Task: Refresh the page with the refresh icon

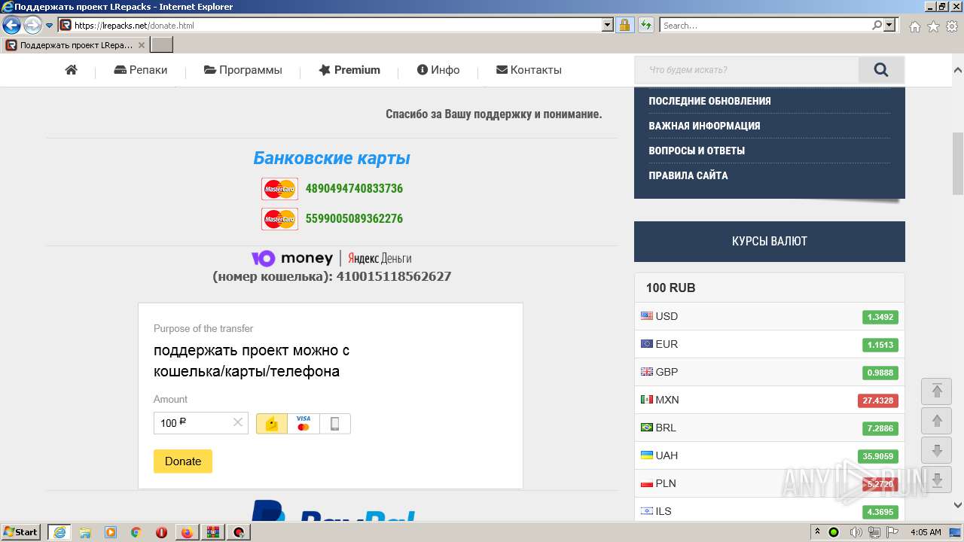Action: click(645, 26)
